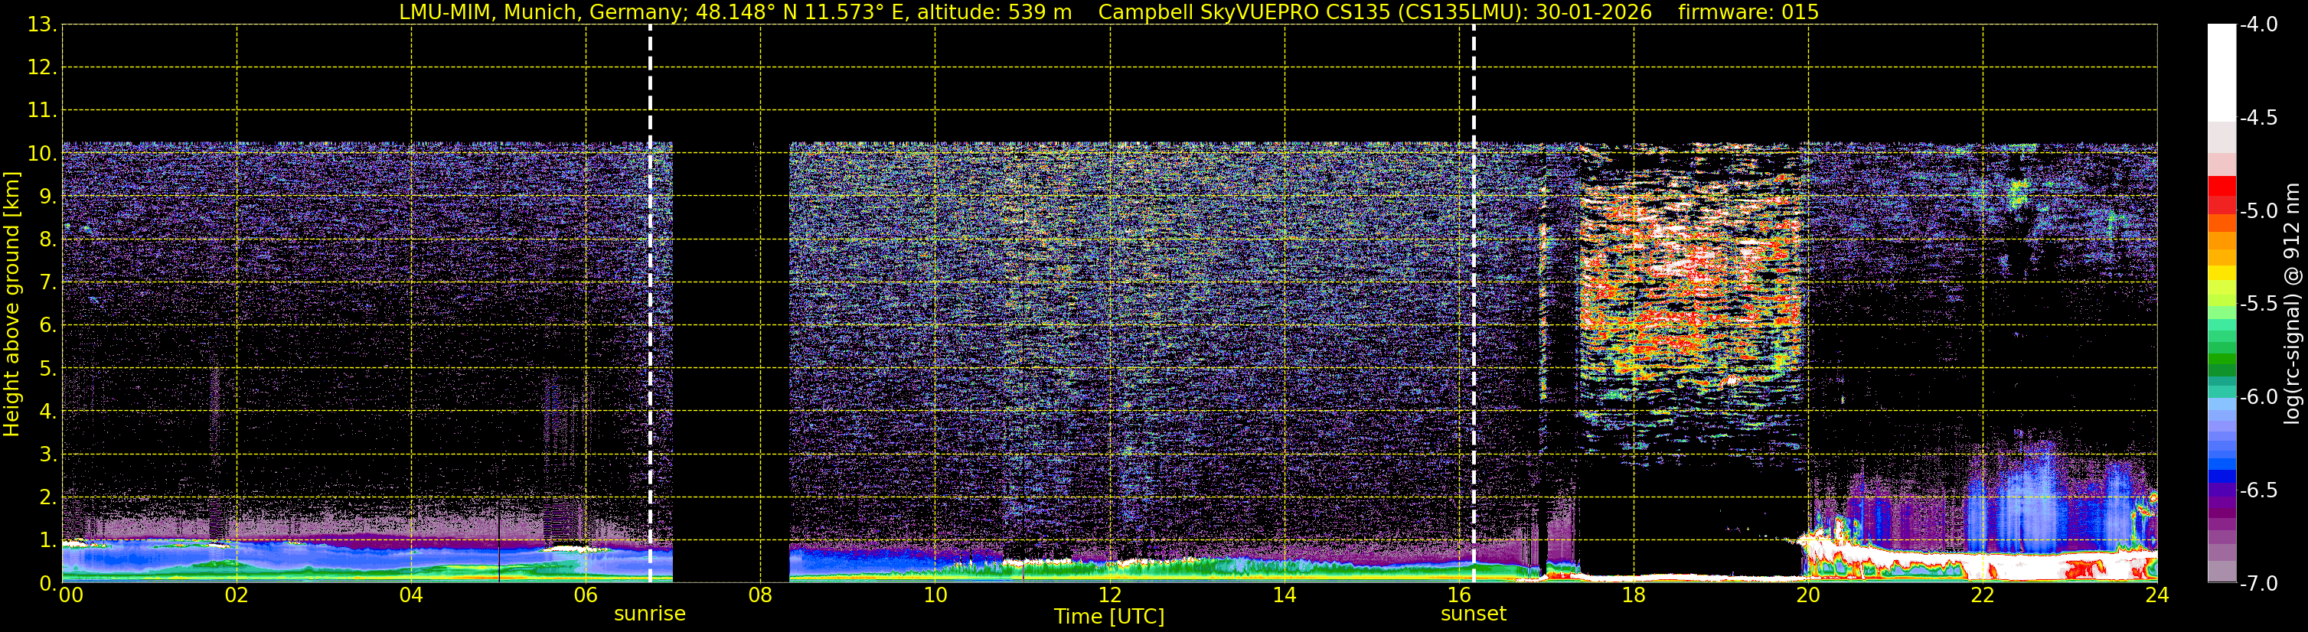Click the '04' time-axis tick label
The height and width of the screenshot is (632, 2308).
pos(411,595)
